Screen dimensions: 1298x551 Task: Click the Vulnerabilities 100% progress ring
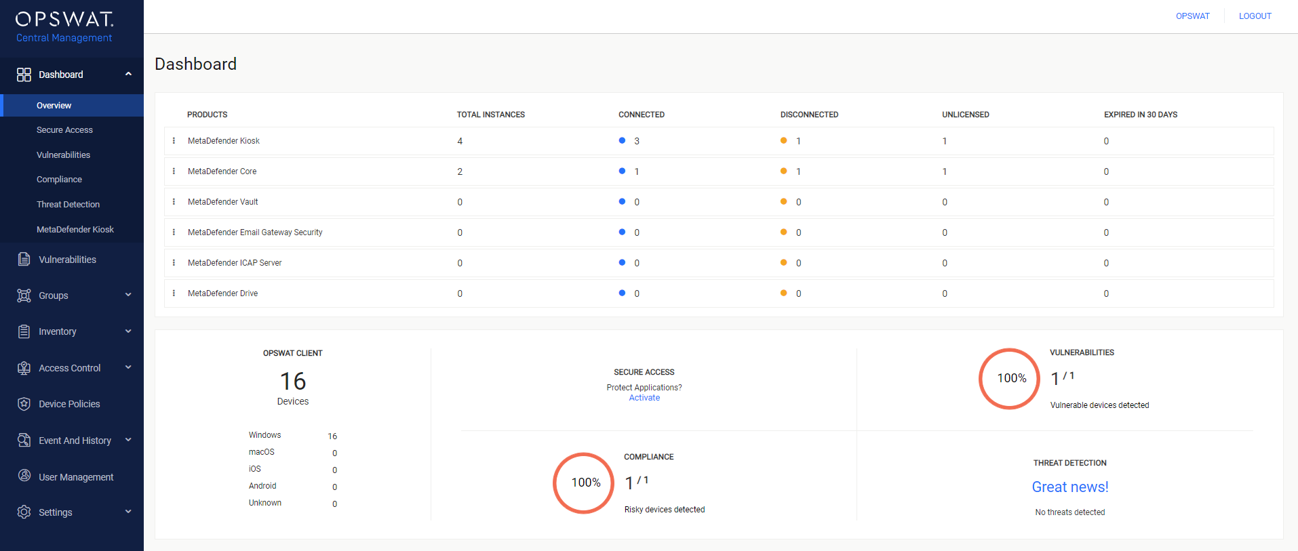tap(1010, 378)
